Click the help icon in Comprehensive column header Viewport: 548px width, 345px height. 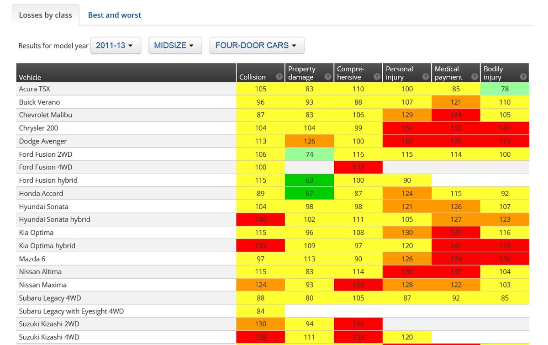(x=377, y=77)
